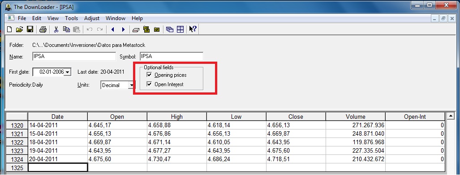The width and height of the screenshot is (460, 175).
Task: Go to next security with right arrow
Action: coord(123,29)
